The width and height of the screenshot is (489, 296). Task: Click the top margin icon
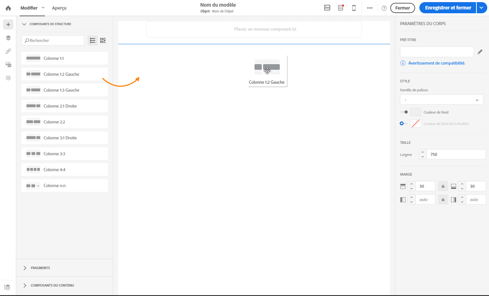point(403,186)
